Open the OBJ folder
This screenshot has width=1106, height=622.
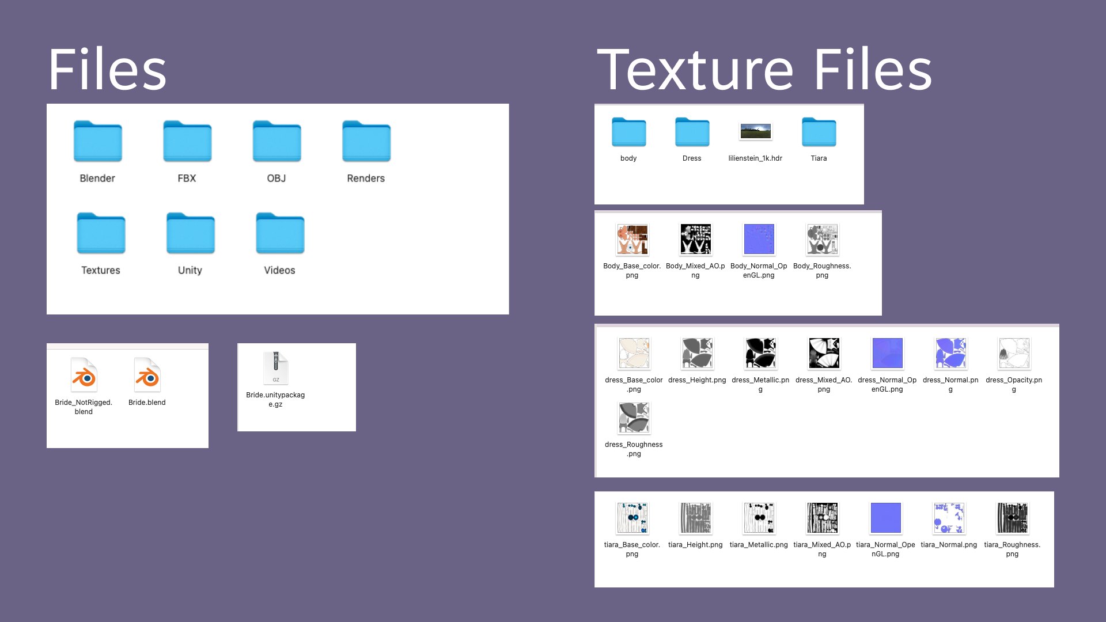click(276, 141)
